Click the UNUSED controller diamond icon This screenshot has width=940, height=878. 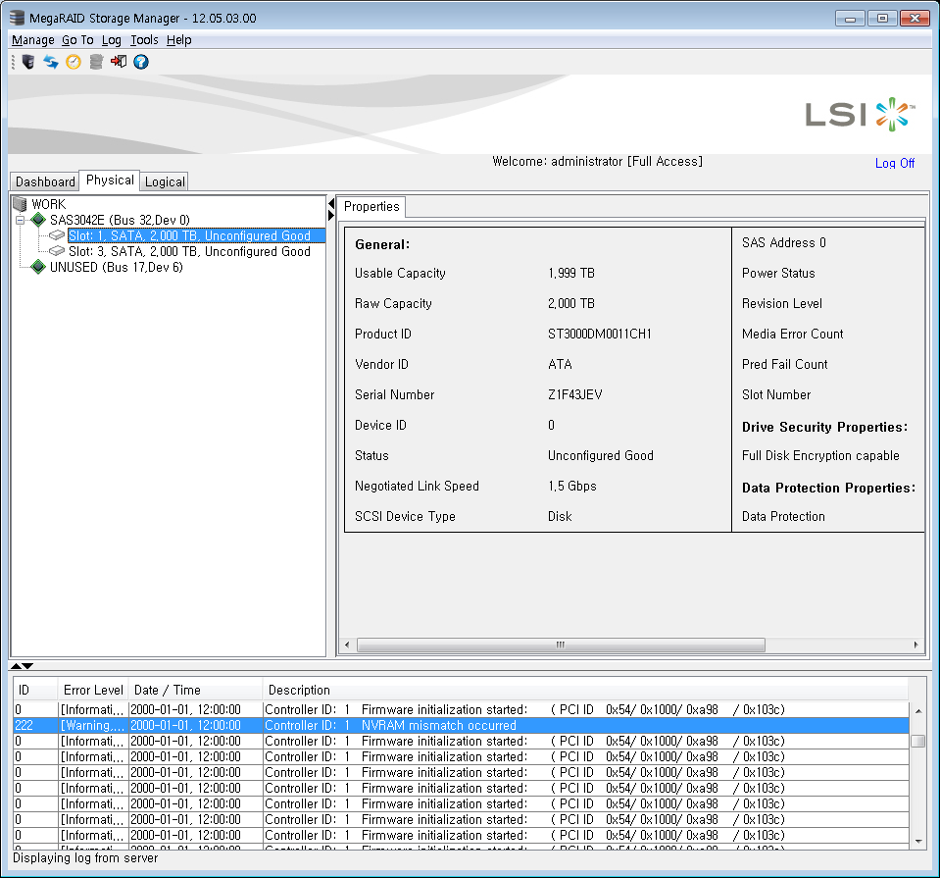click(38, 267)
